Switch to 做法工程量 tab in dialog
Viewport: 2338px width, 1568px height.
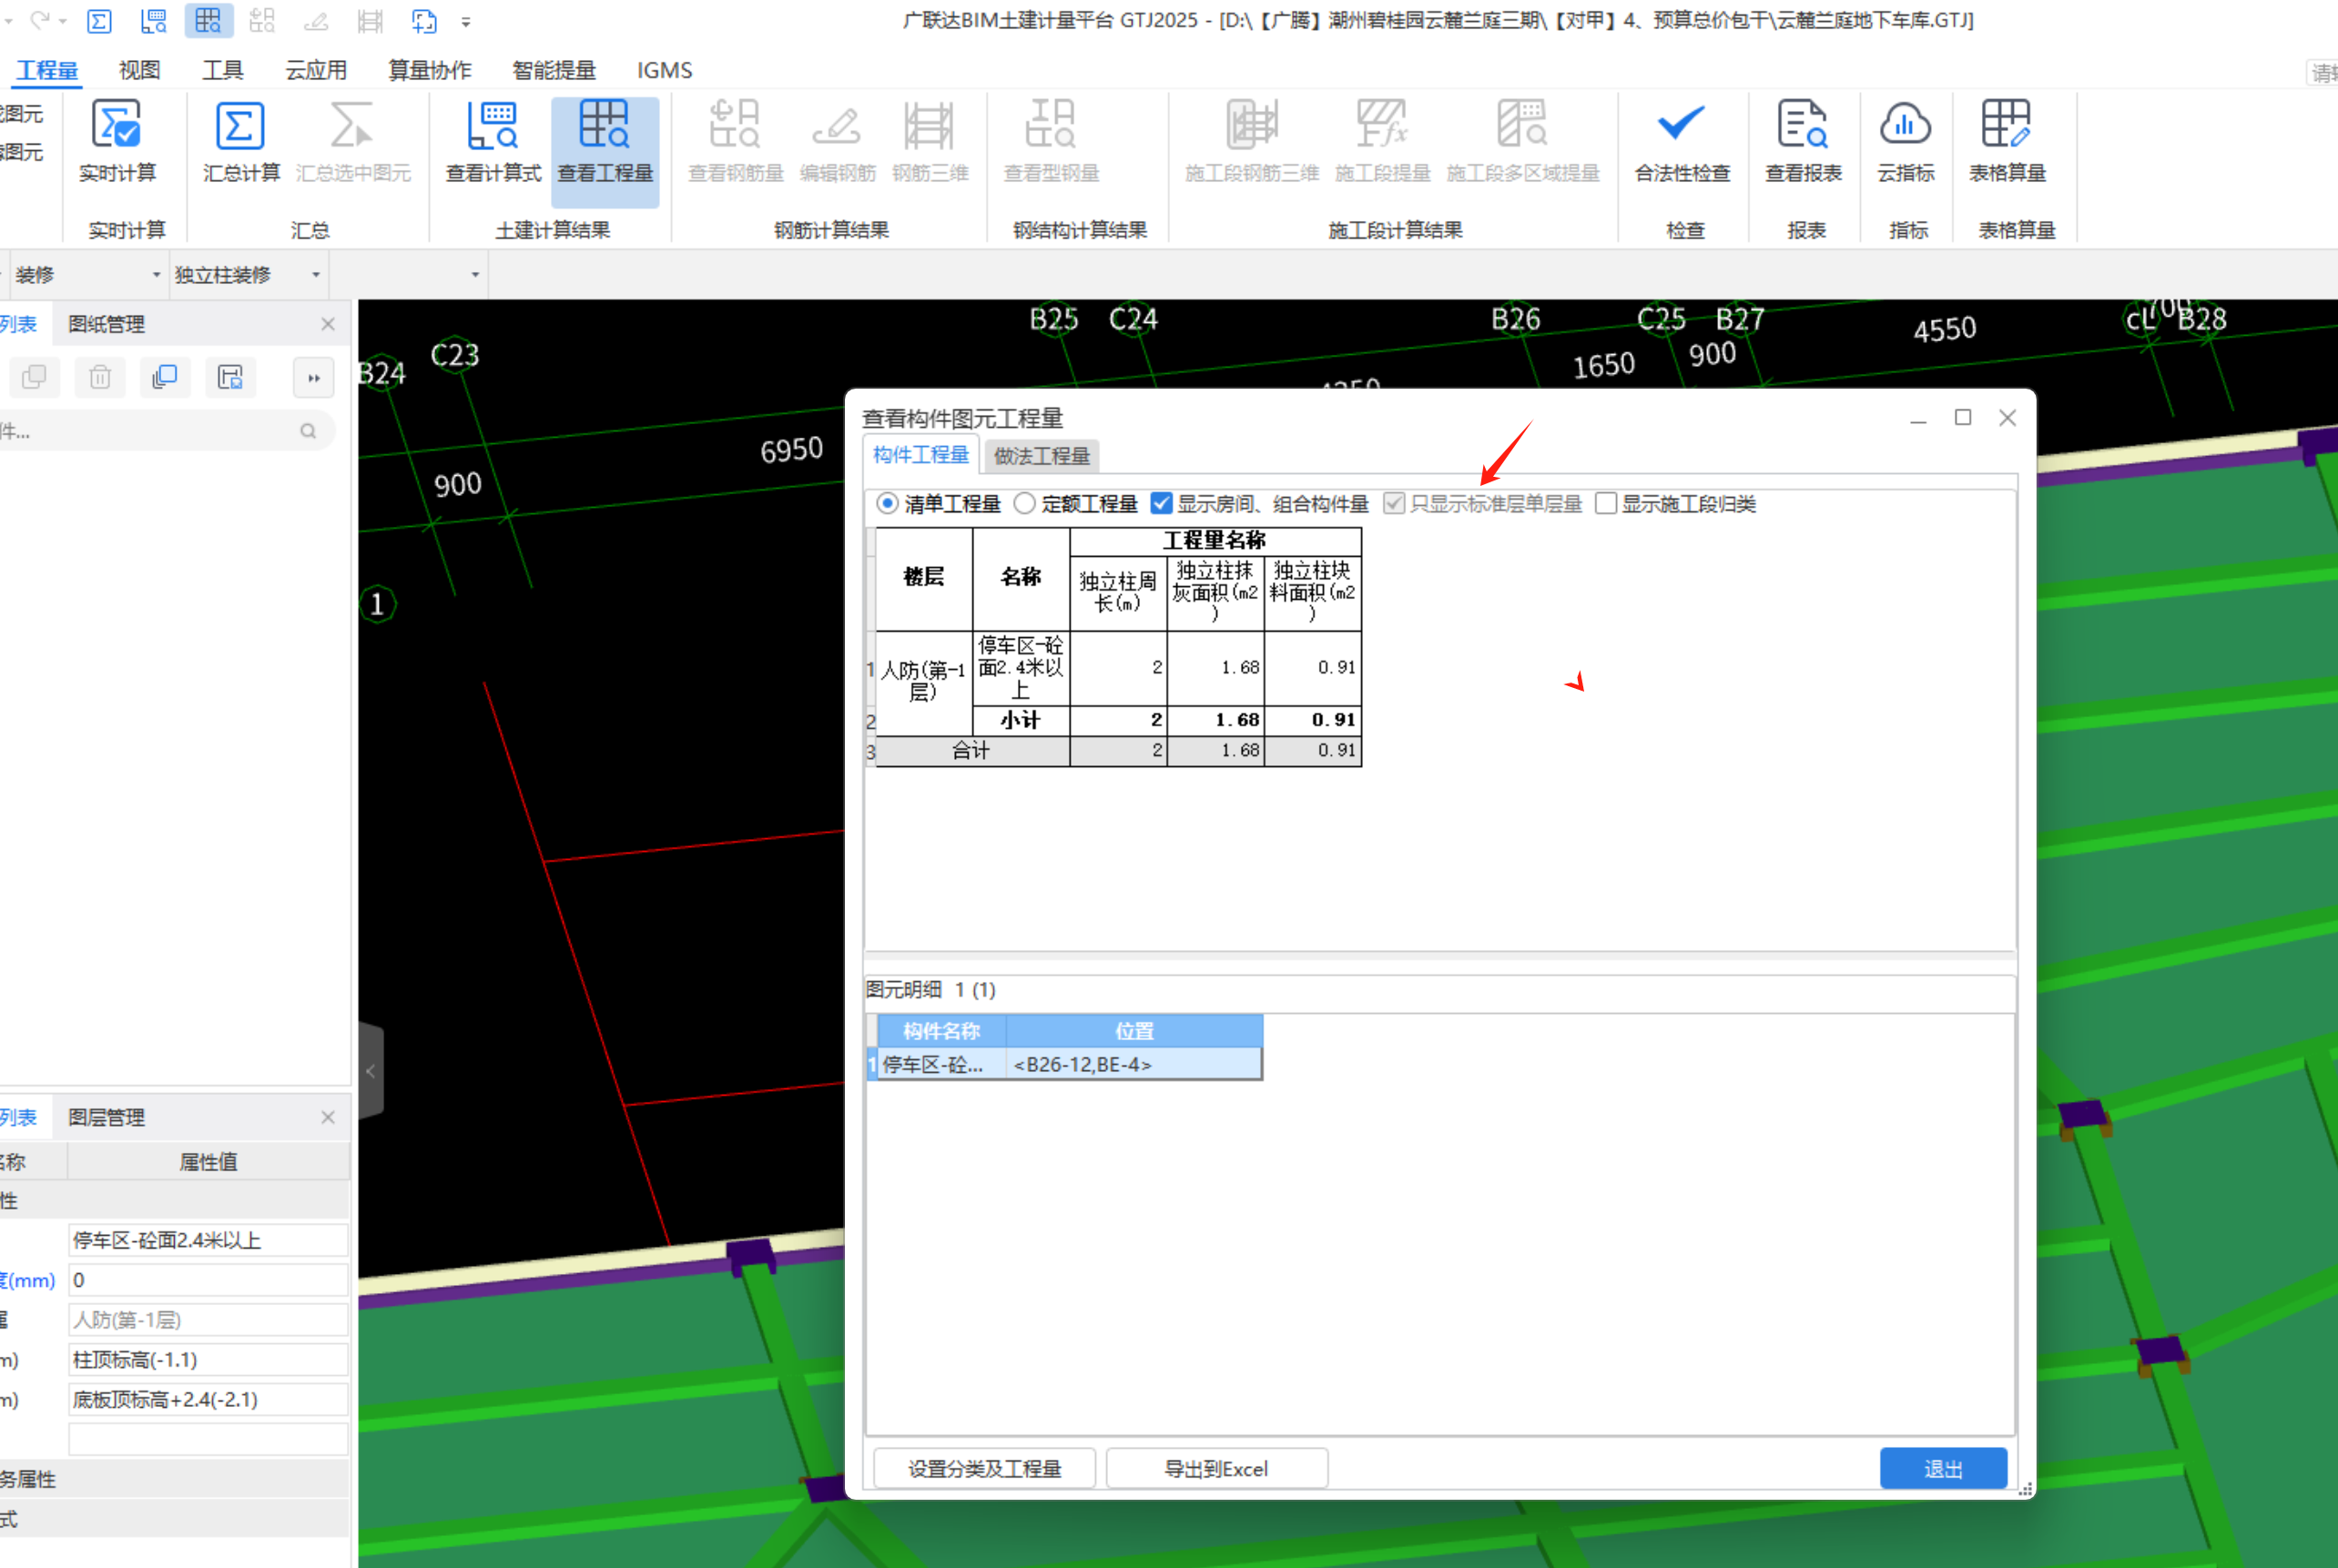(1042, 456)
